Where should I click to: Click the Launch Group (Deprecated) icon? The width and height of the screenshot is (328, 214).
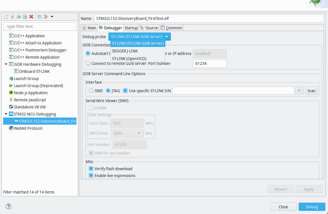point(11,86)
